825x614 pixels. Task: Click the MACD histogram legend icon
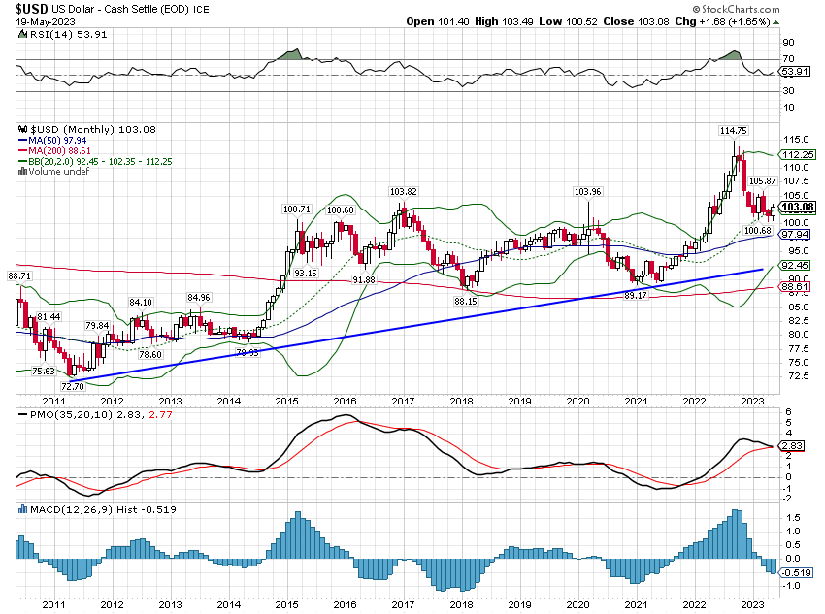[x=22, y=509]
